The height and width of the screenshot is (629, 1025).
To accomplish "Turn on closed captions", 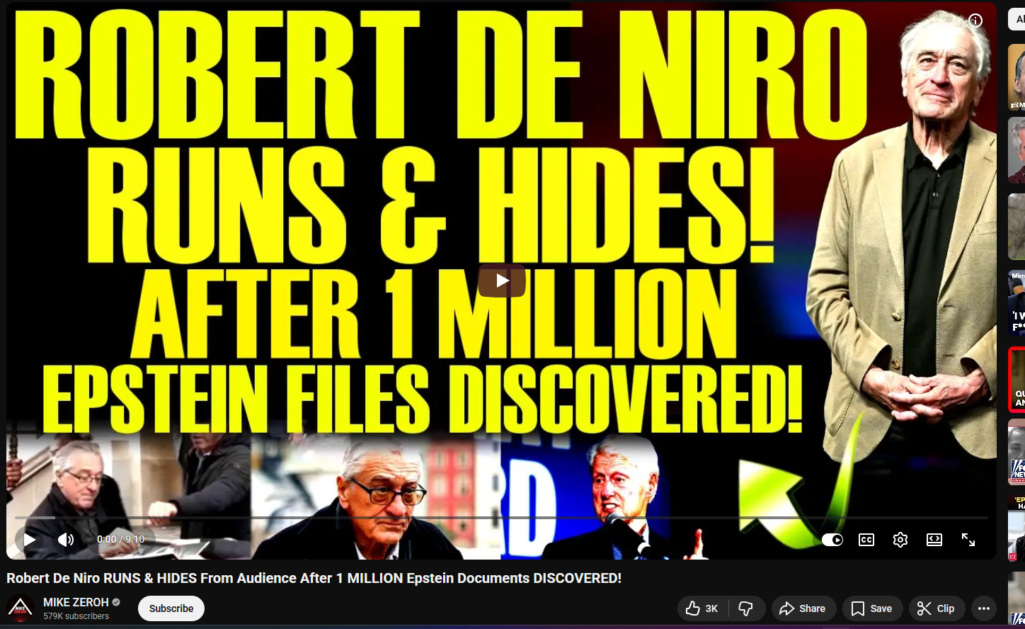I will [x=866, y=540].
